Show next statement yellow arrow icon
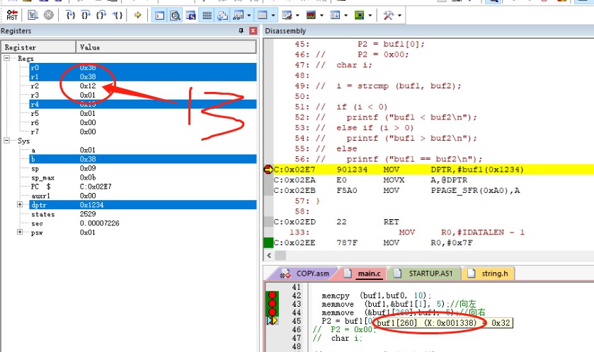The image size is (594, 352). click(137, 15)
